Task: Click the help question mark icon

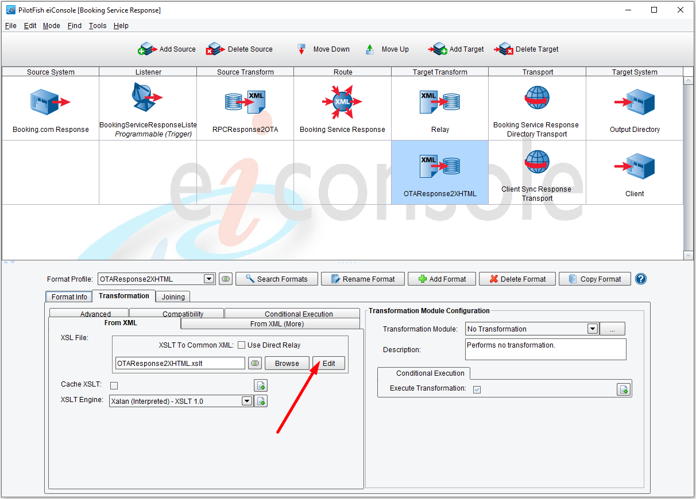Action: 641,279
